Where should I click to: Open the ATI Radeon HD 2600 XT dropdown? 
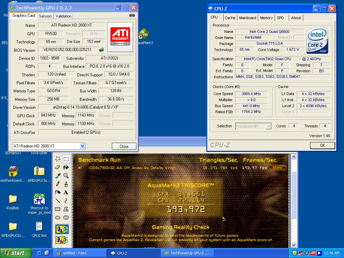click(x=83, y=146)
